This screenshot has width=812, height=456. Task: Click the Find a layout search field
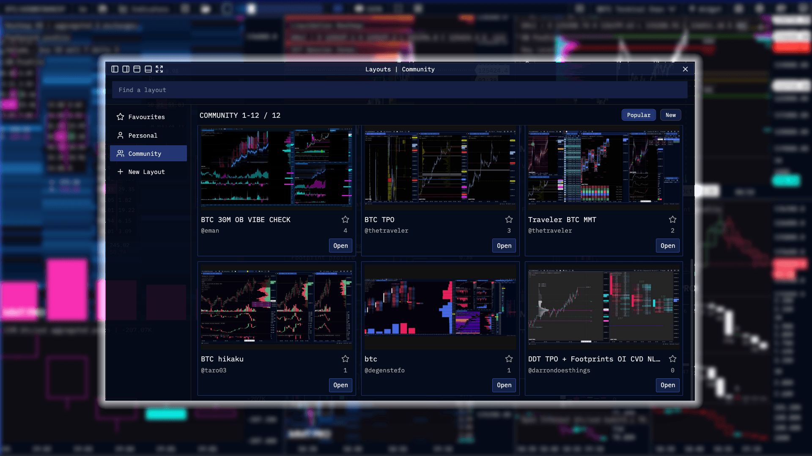pyautogui.click(x=399, y=90)
